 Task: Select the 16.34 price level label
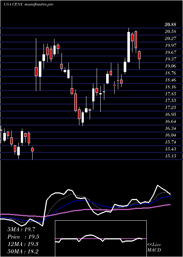coord(171,128)
